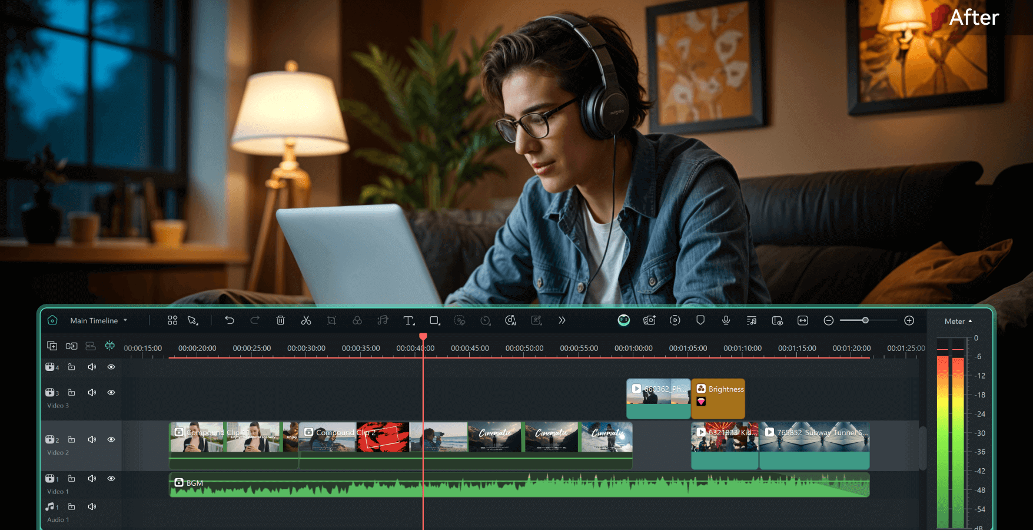
Task: Click the dashed-frame mask tool icon
Action: click(460, 320)
